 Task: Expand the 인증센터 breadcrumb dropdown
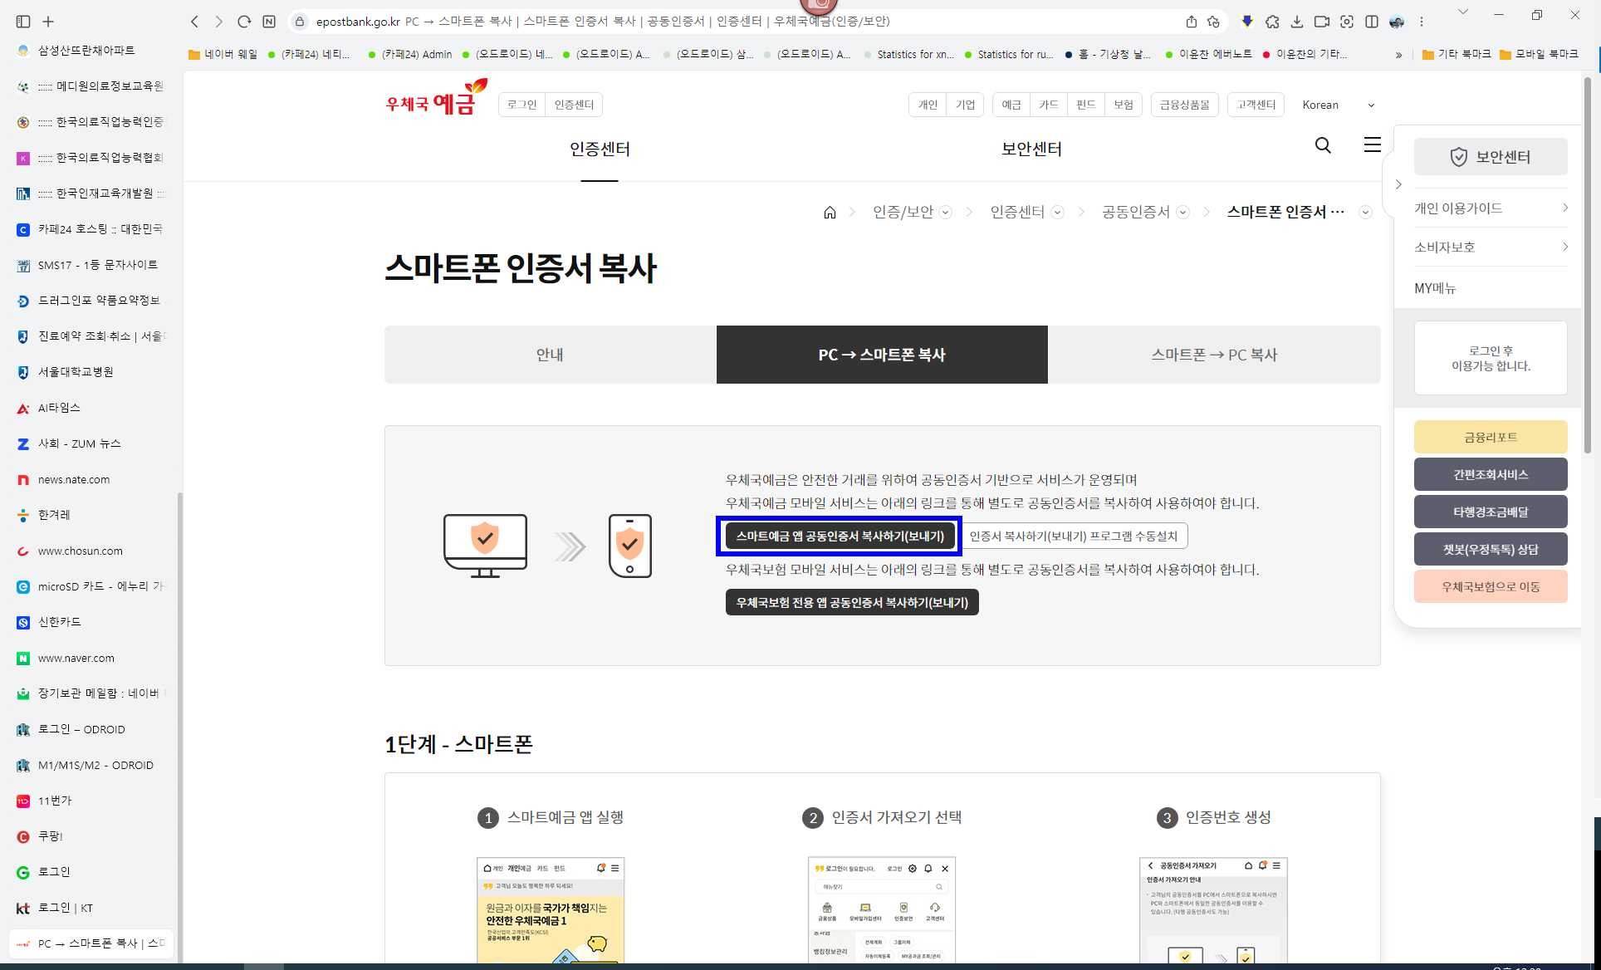point(1057,213)
